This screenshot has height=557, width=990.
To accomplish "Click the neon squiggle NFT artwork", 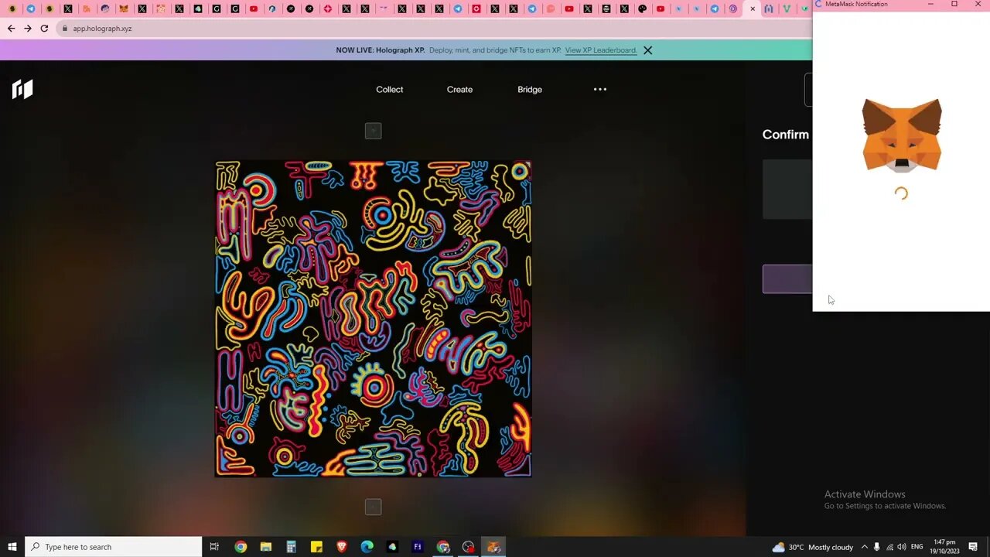I will (373, 319).
